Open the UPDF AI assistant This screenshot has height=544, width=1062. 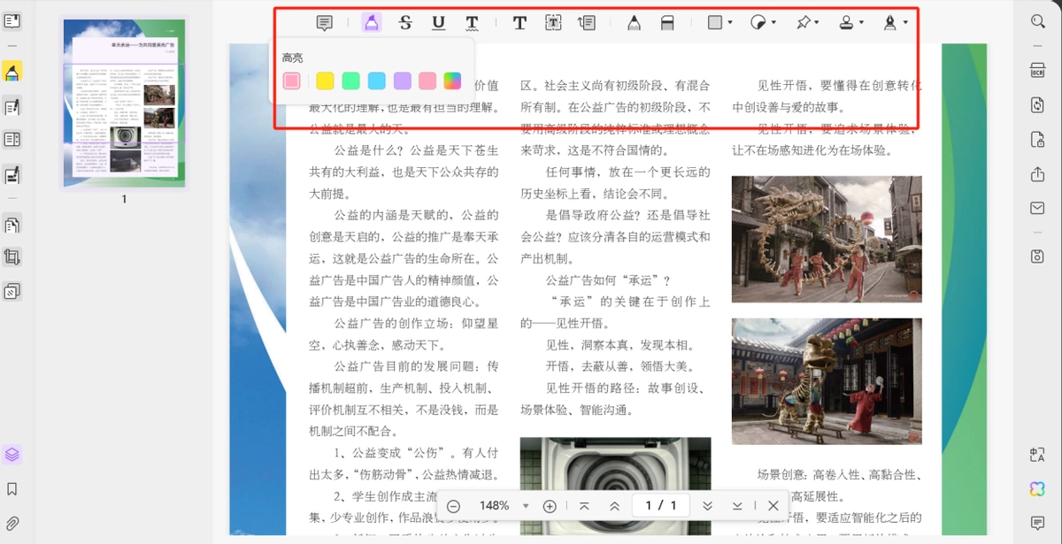1038,488
